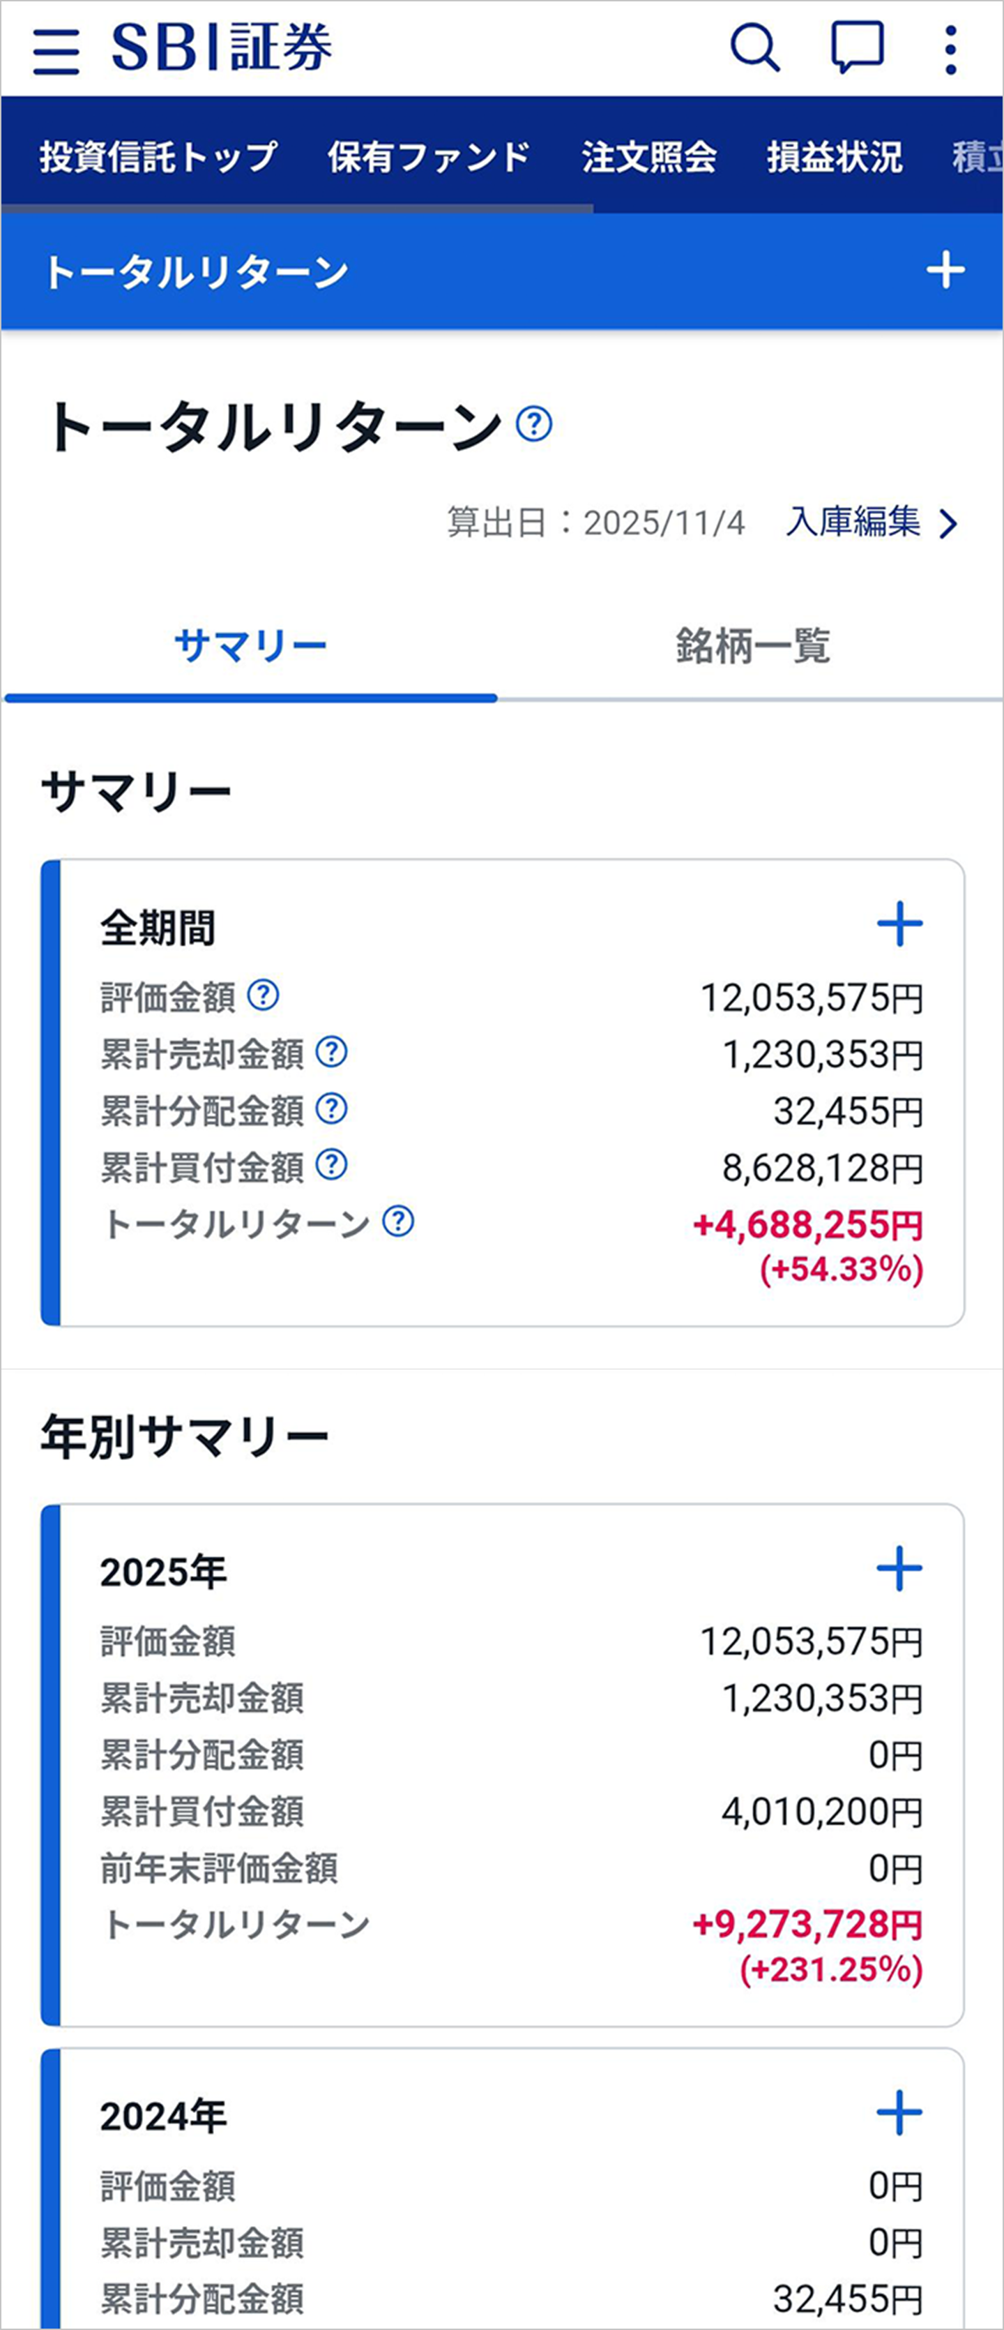Open the hamburger navigation menu
The height and width of the screenshot is (2330, 1004).
[x=56, y=50]
